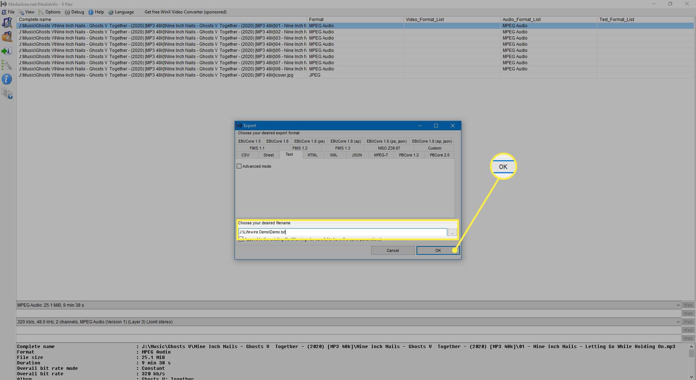Image resolution: width=696 pixels, height=380 pixels.
Task: Open the EBUCore 1.6 tab
Action: coord(277,141)
